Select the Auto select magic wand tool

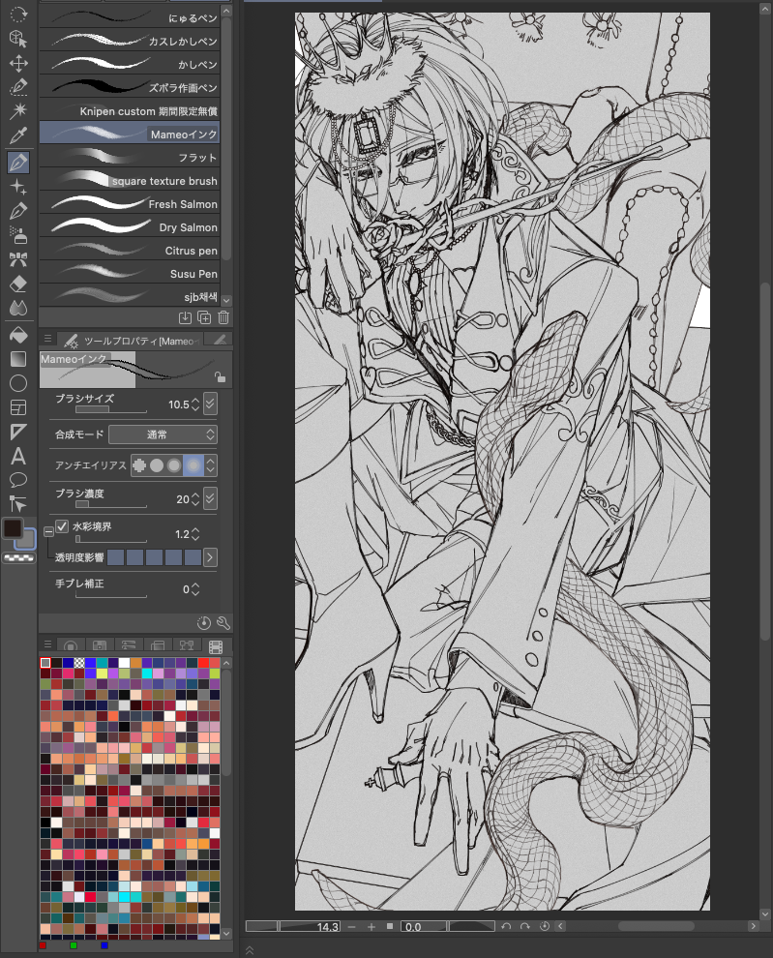(18, 110)
